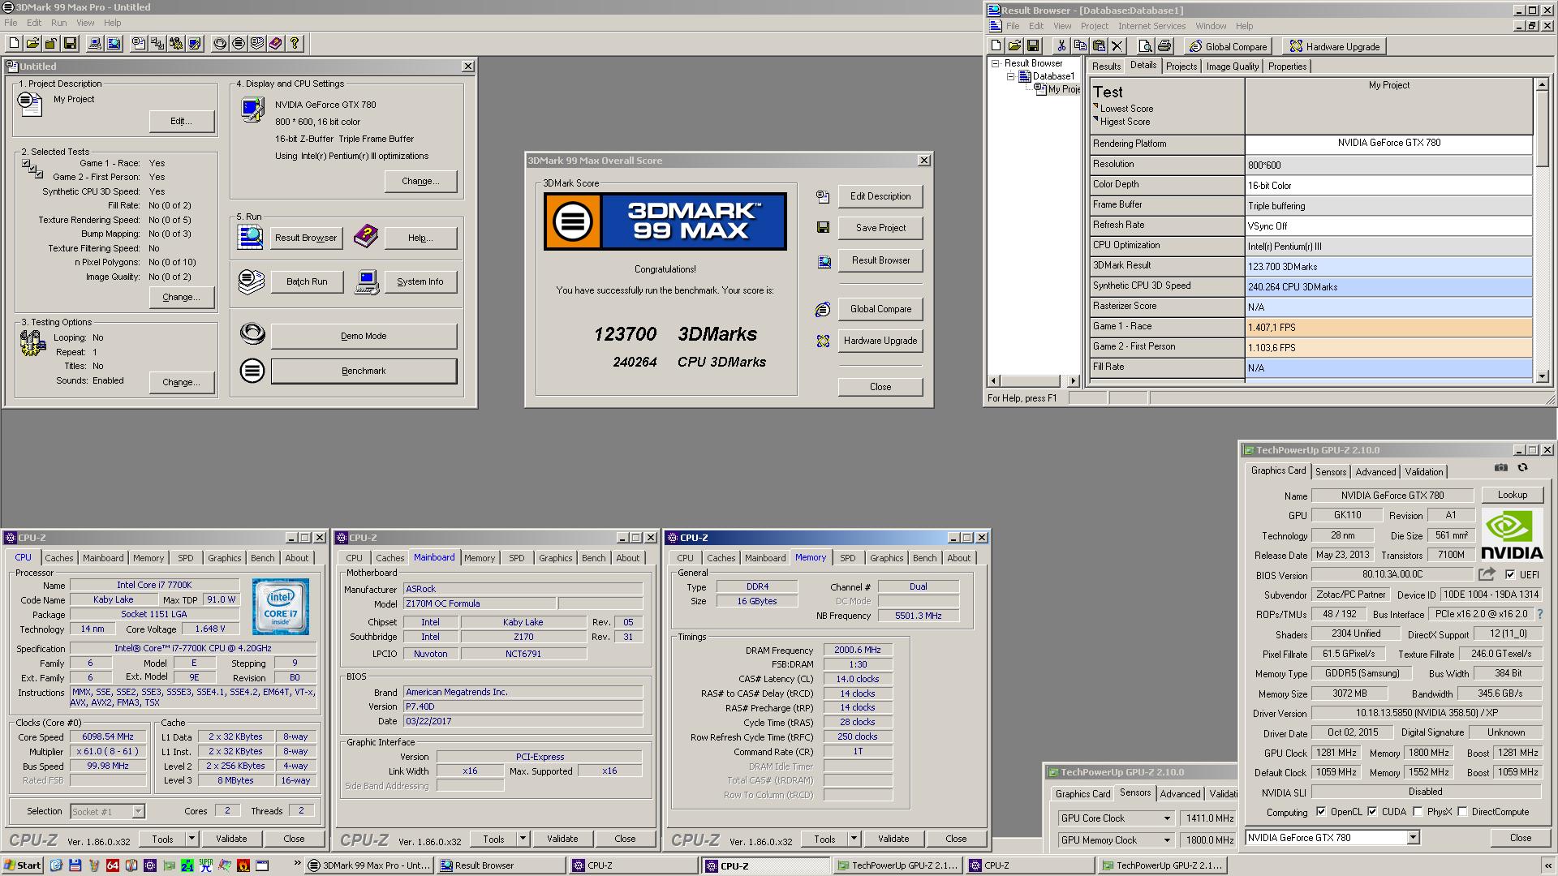Click the System Info computer icon in 3DMark toolbar
The image size is (1558, 876).
95,44
